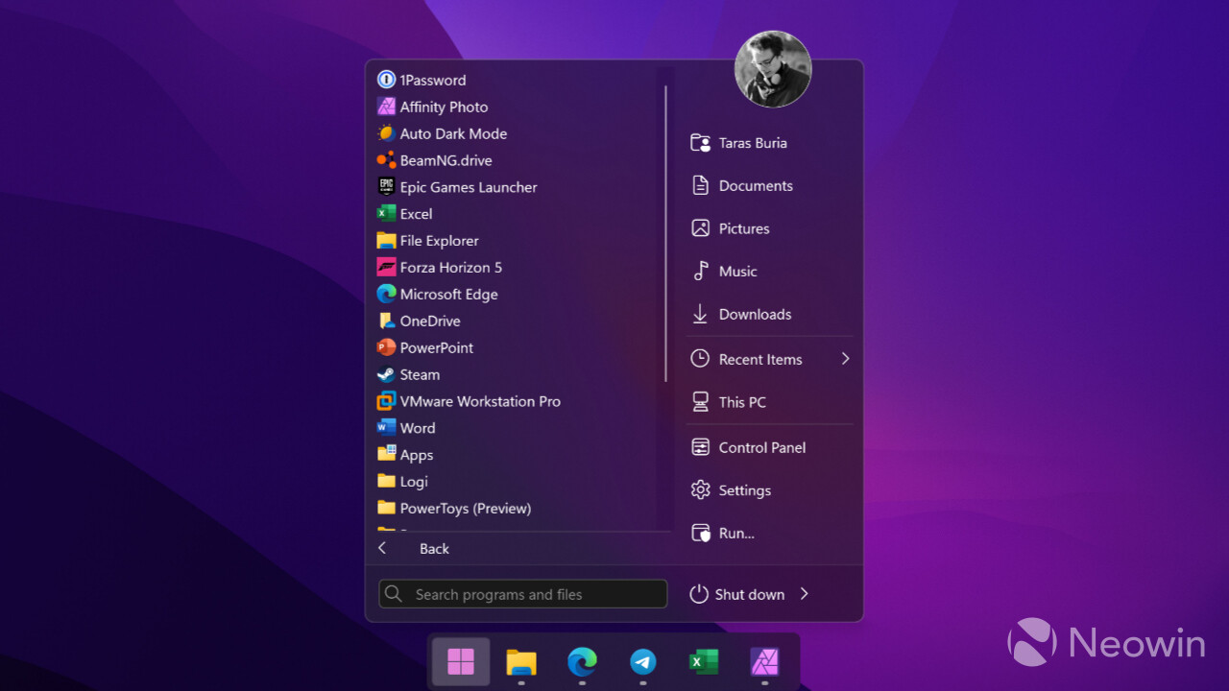Click the "Epic Games Launcher" program name
The image size is (1229, 691).
tap(469, 187)
